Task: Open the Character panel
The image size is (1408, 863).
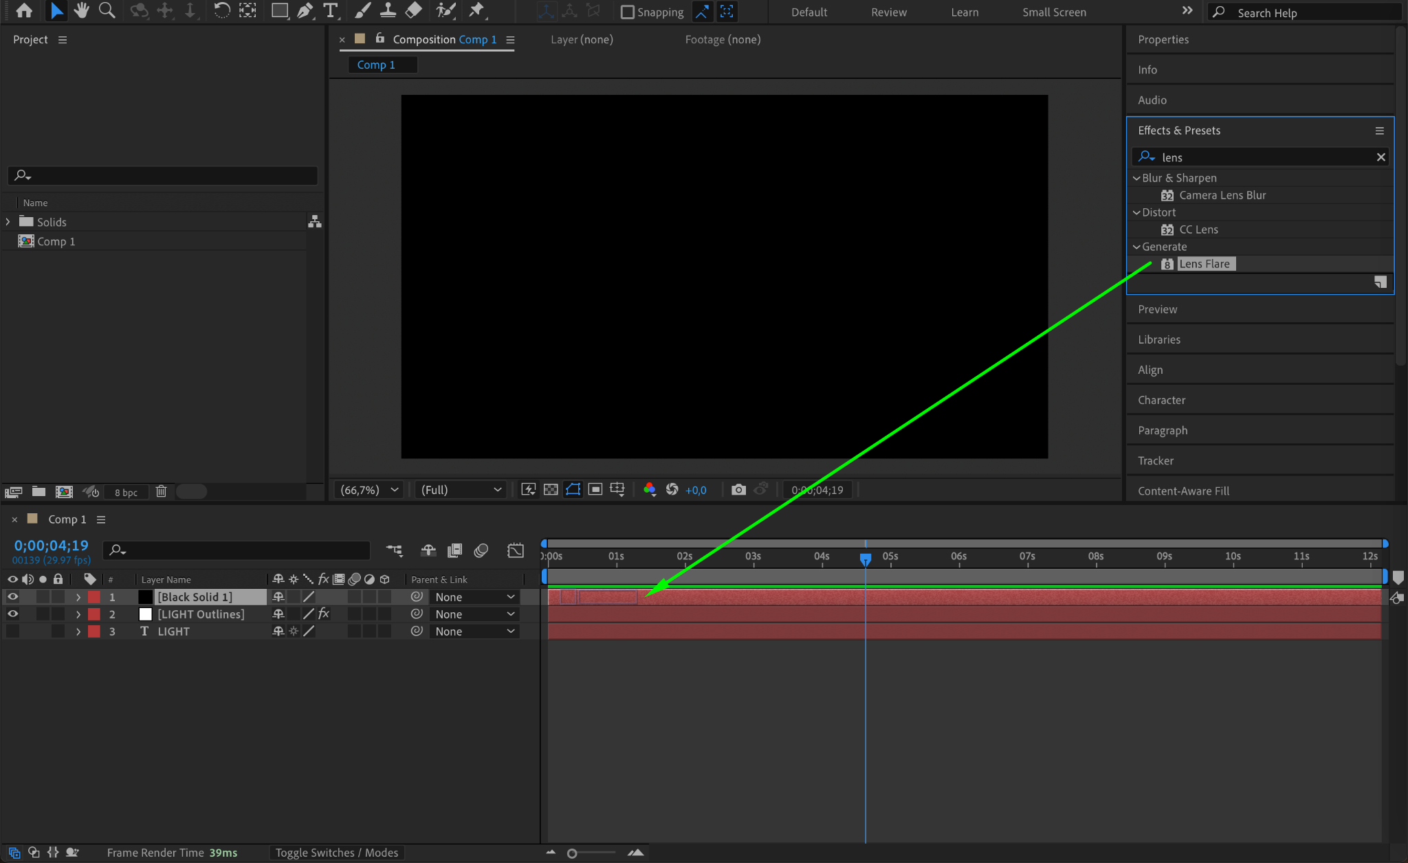Action: click(1161, 400)
